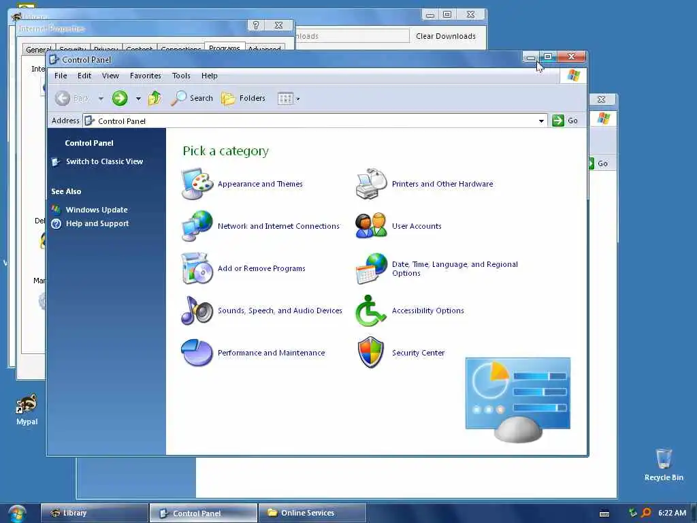
Task: Open the Help menu
Action: click(210, 76)
